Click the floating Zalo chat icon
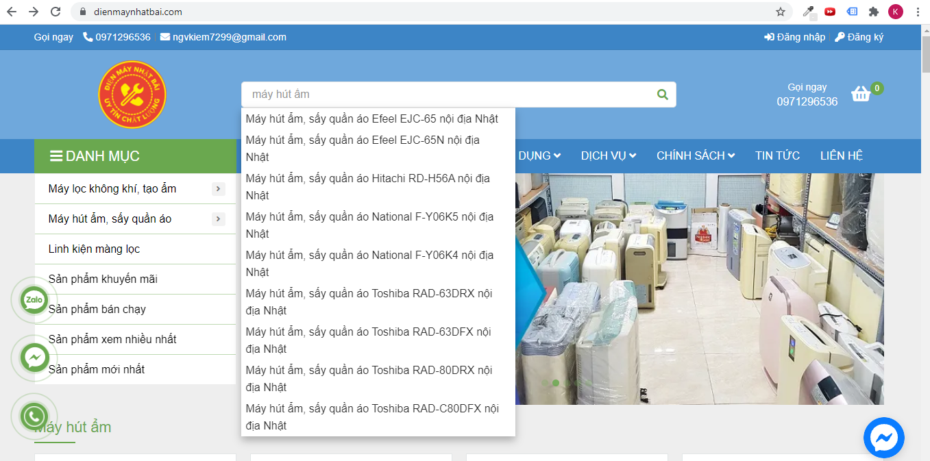The height and width of the screenshot is (461, 930). tap(34, 300)
